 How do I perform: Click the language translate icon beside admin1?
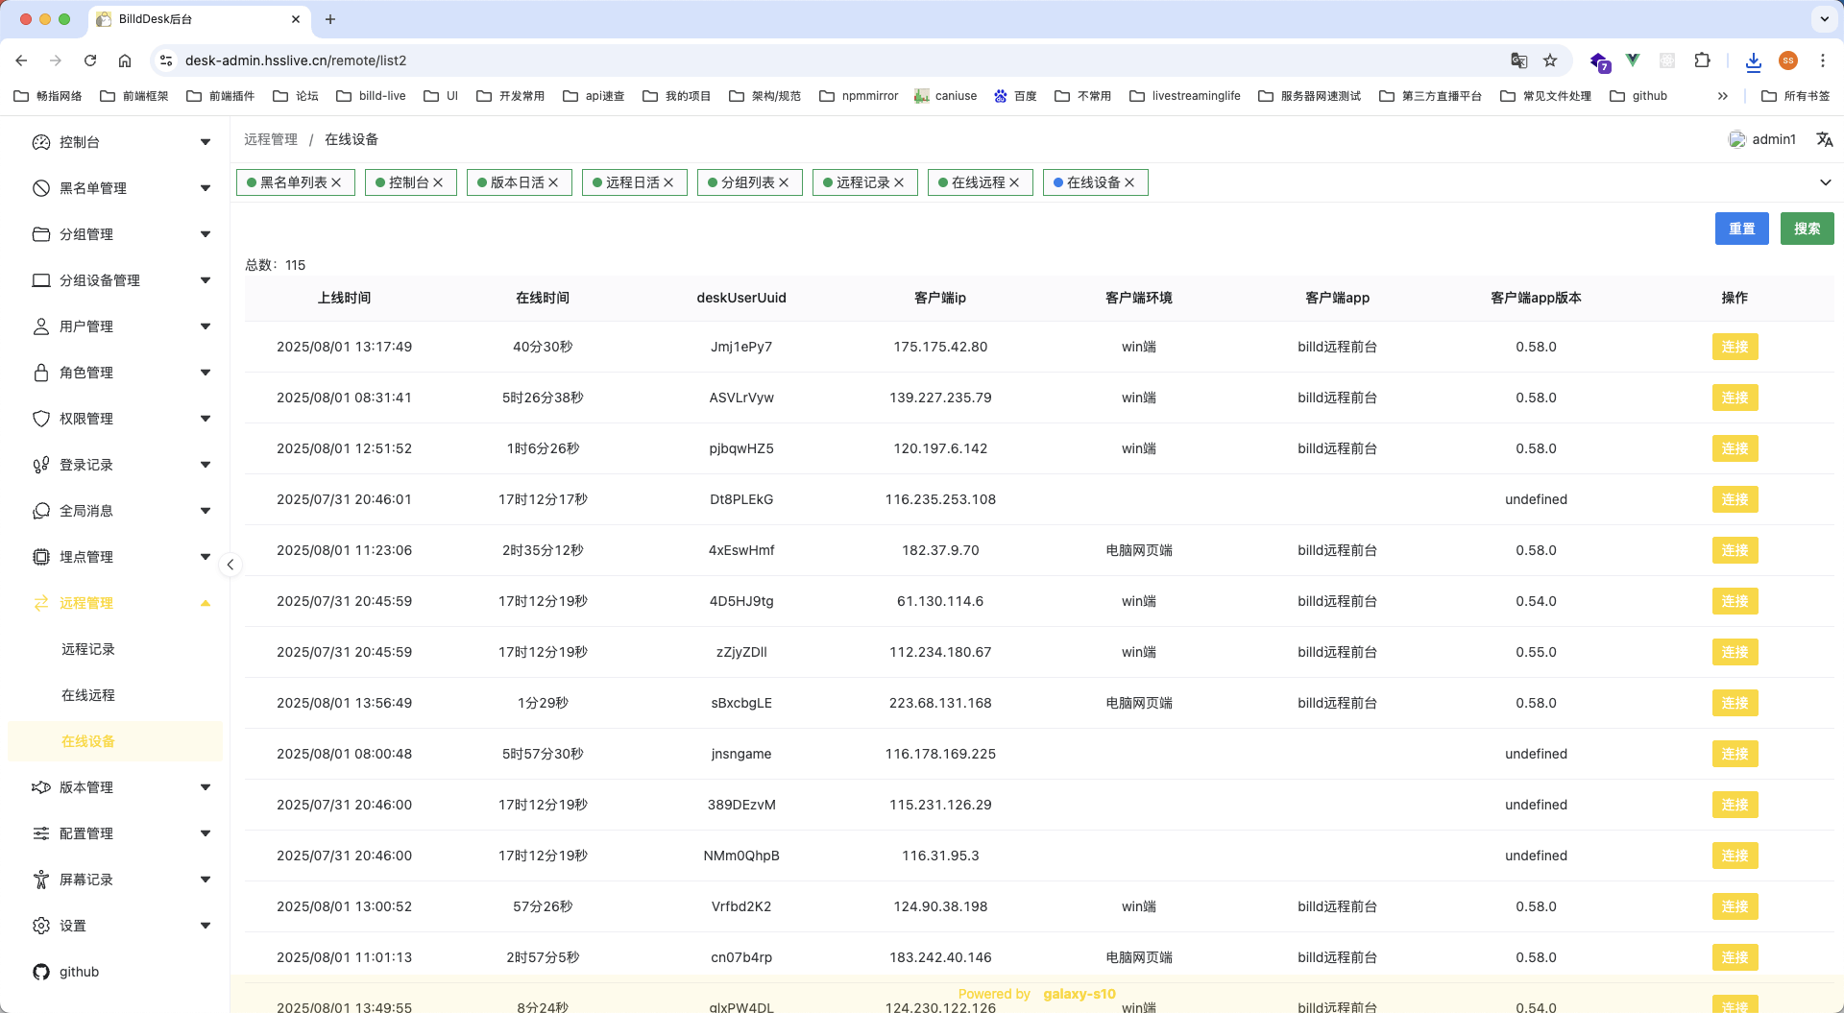tap(1825, 139)
